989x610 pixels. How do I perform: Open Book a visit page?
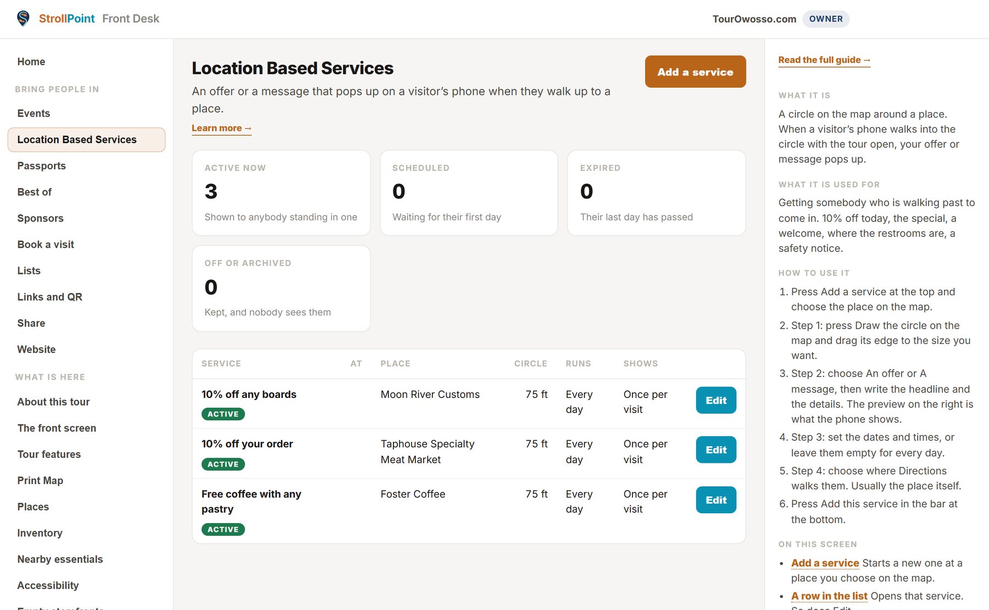click(46, 245)
